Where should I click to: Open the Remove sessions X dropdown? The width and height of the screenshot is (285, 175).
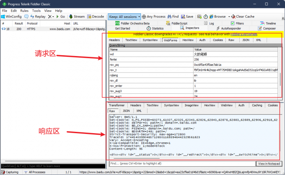point(51,16)
